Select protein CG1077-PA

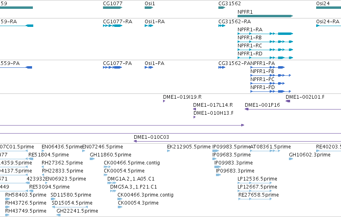(x=113, y=67)
